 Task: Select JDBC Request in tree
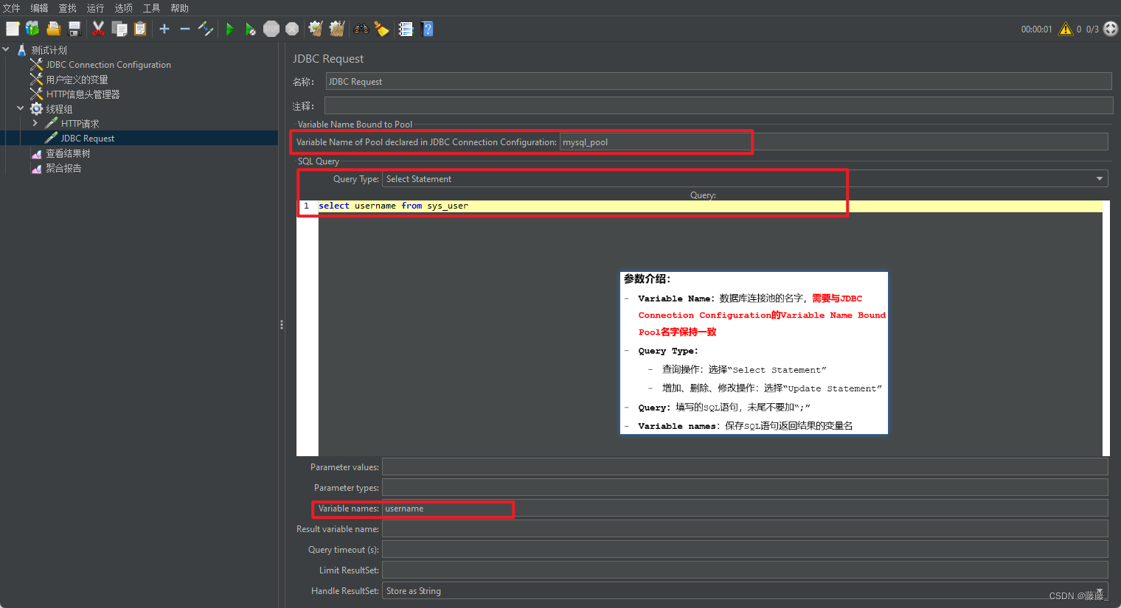[87, 139]
